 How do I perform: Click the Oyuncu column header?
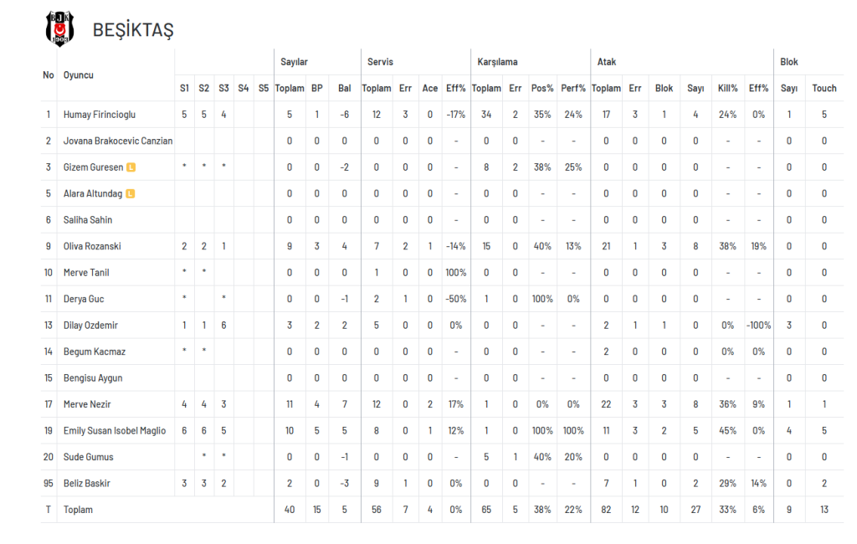pyautogui.click(x=78, y=75)
